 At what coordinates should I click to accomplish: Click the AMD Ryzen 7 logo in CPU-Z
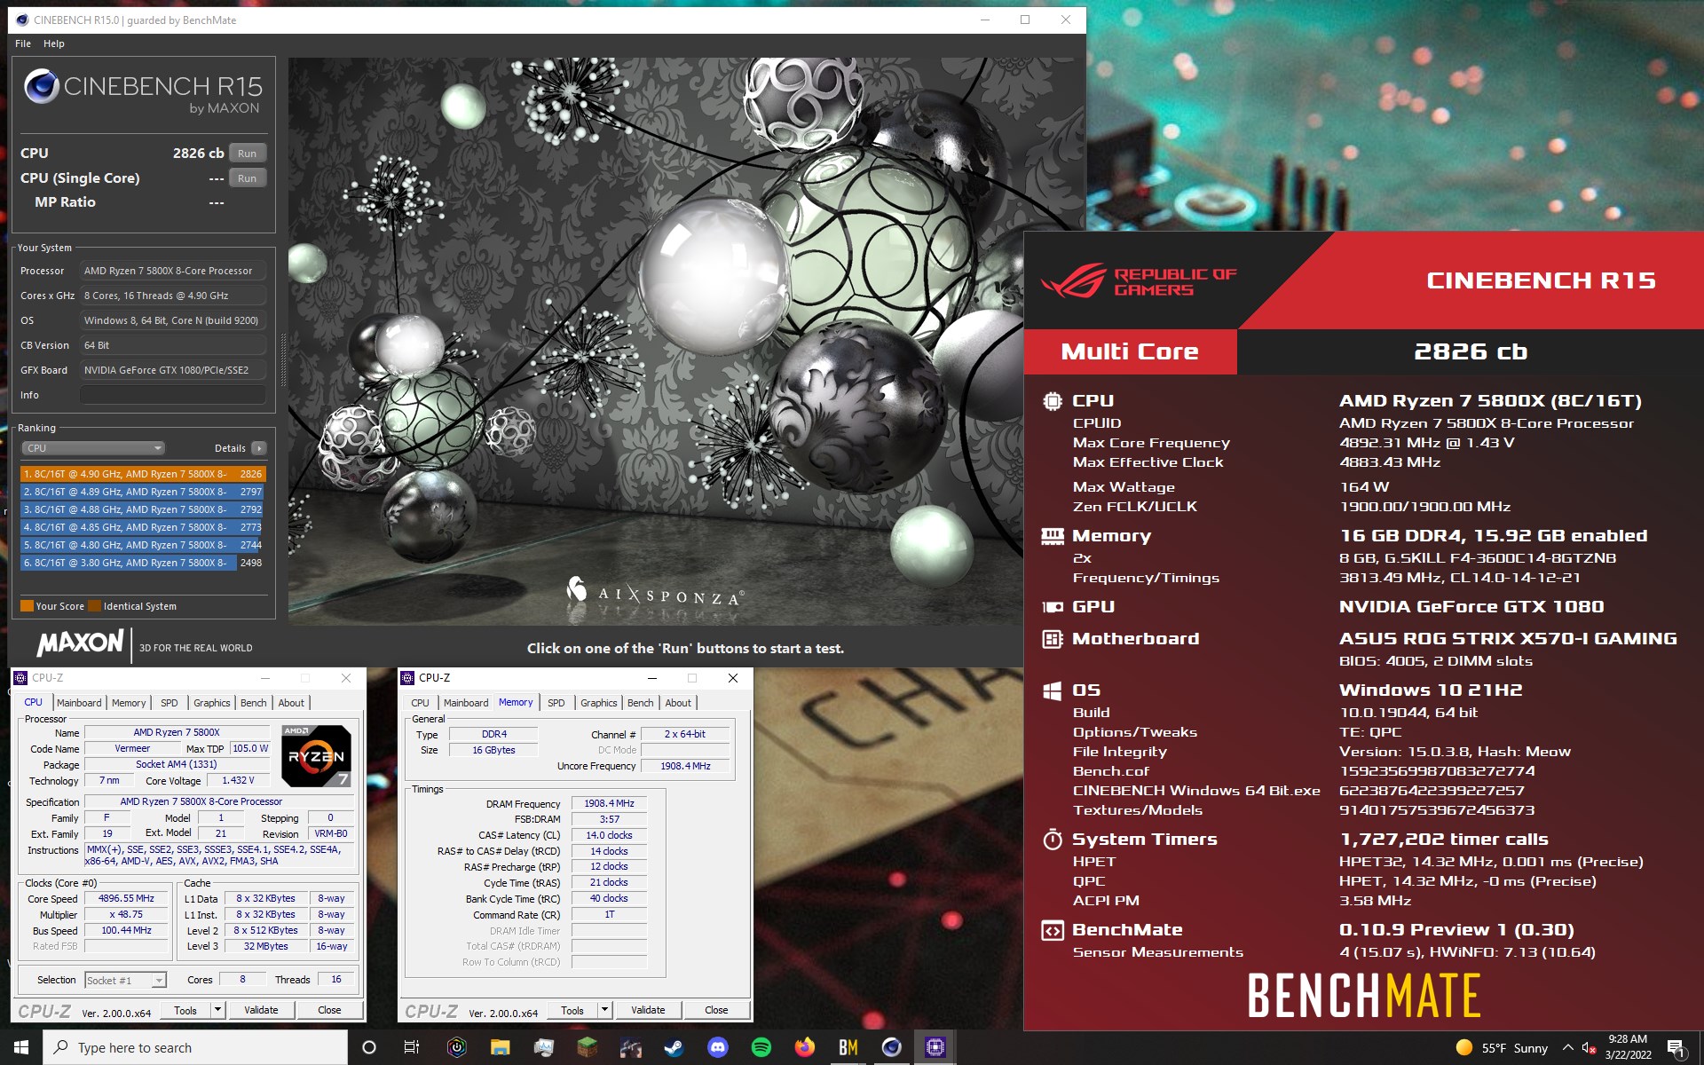(x=316, y=756)
